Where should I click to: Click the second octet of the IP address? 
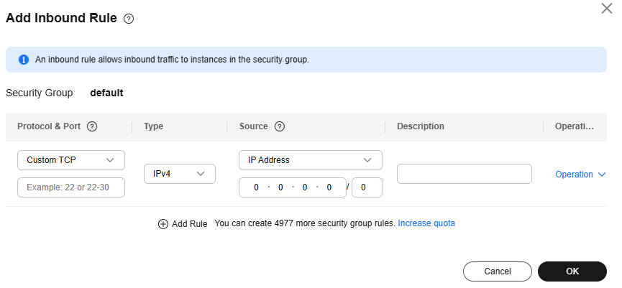280,187
